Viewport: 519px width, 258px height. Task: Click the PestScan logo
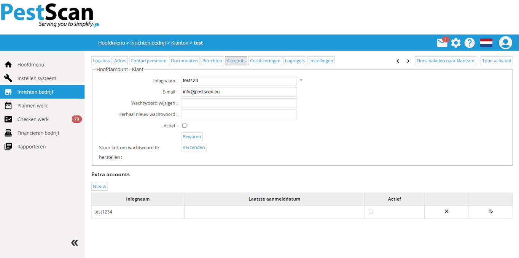click(50, 15)
